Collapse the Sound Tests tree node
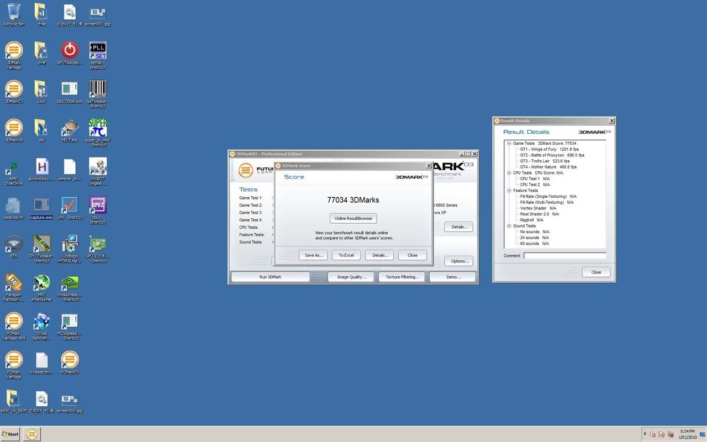The width and height of the screenshot is (707, 442). 509,226
